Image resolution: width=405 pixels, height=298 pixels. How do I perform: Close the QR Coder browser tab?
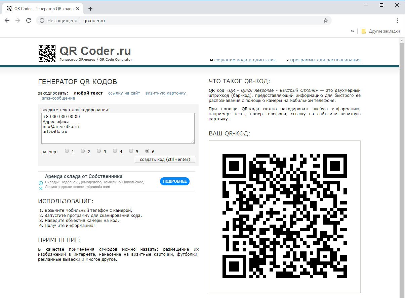pyautogui.click(x=78, y=9)
